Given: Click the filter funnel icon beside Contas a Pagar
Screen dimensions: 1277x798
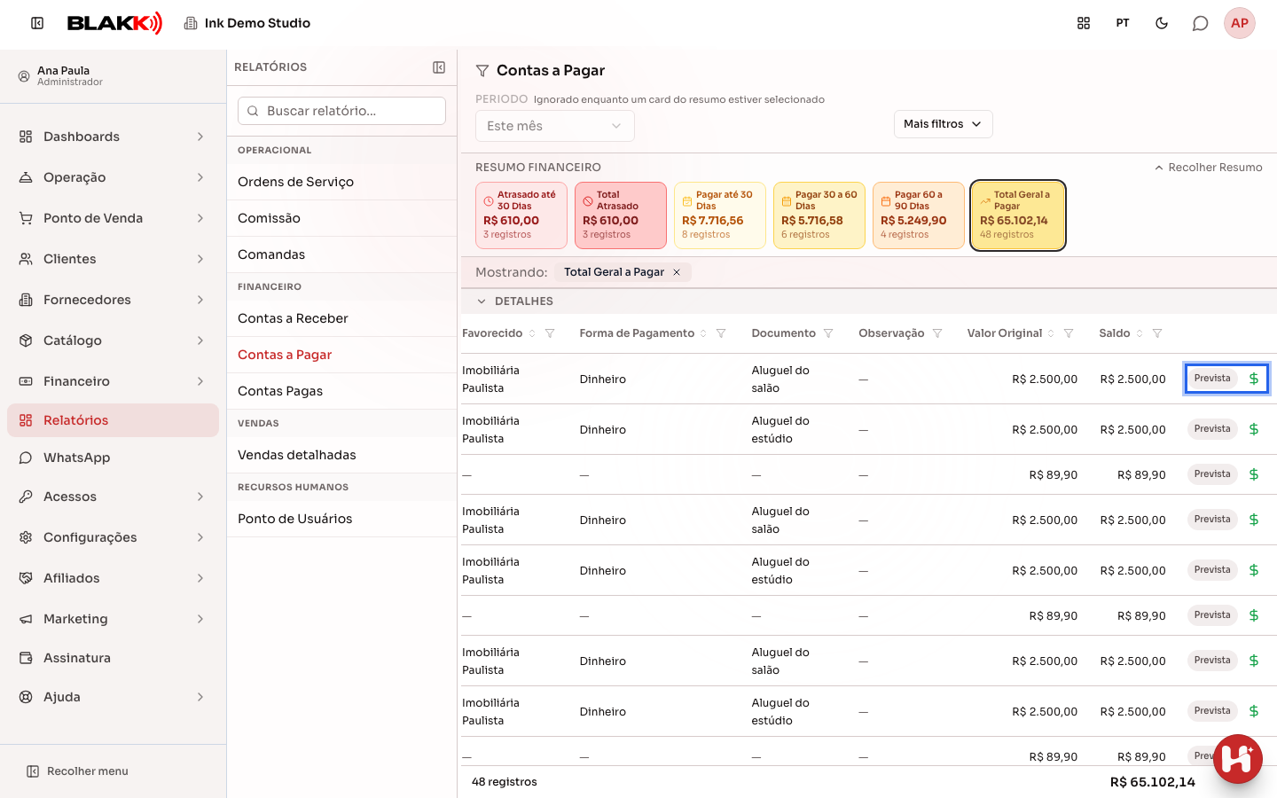Looking at the screenshot, I should pos(482,71).
